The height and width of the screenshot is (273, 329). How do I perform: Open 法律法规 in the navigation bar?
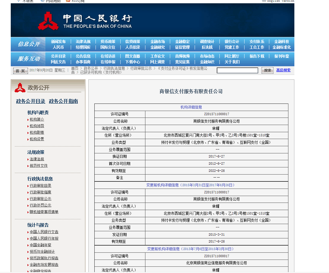pyautogui.click(x=83, y=41)
